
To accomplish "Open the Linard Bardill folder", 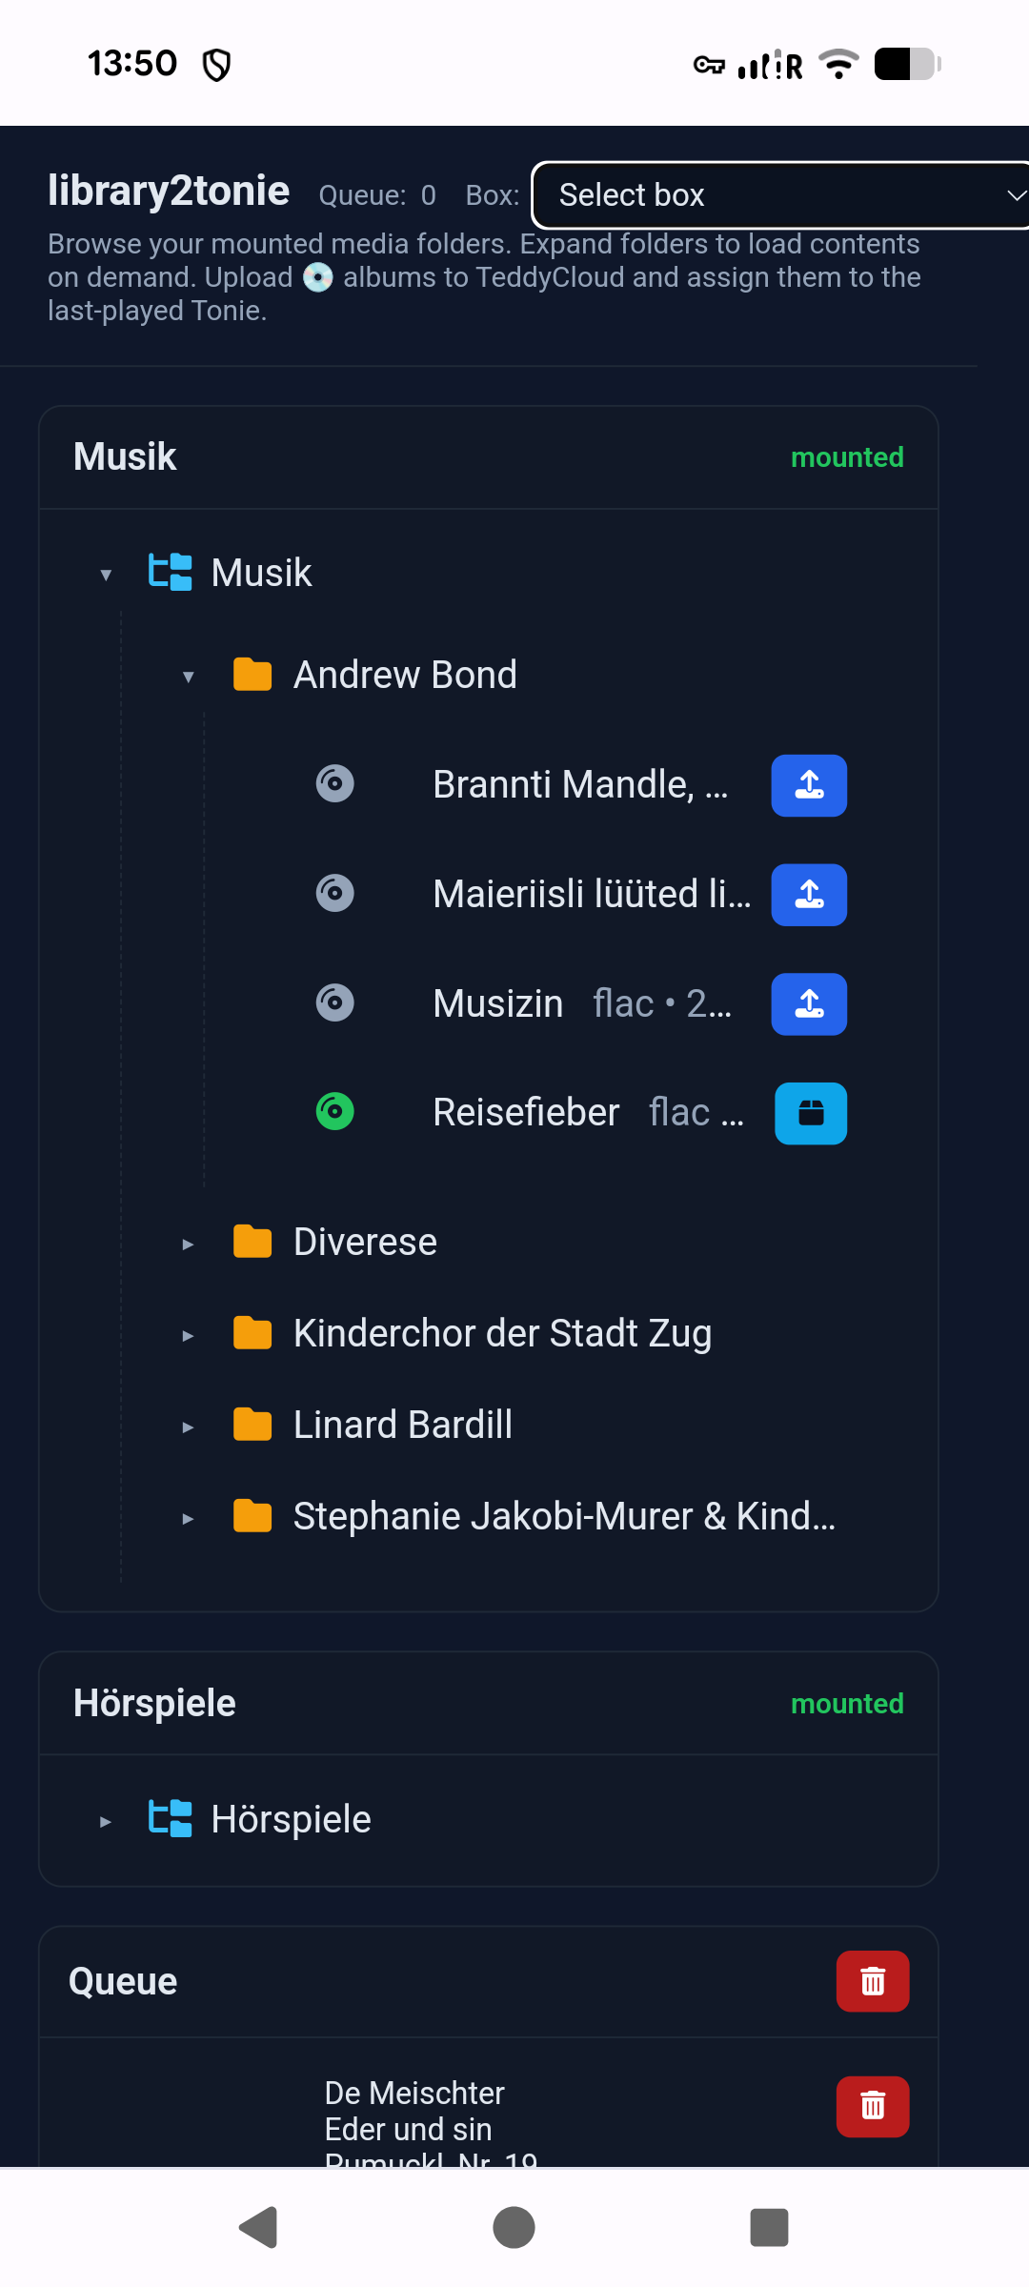I will click(x=402, y=1426).
